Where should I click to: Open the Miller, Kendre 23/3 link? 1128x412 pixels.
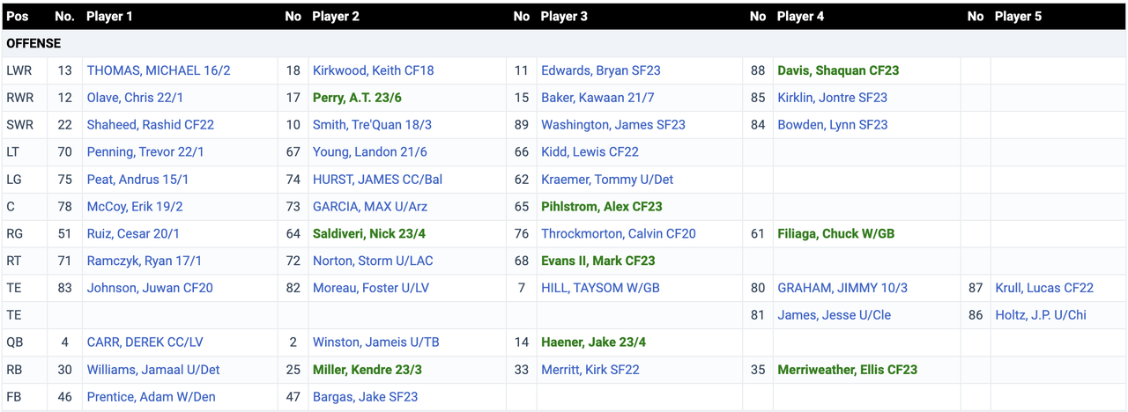[367, 370]
